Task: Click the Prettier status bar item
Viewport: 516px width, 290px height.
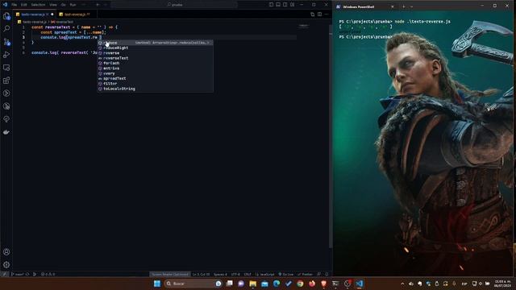Action: point(305,274)
